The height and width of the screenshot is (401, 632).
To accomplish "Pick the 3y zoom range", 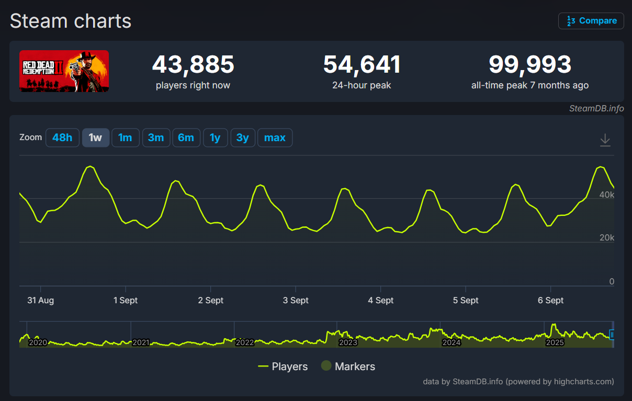I will click(243, 138).
